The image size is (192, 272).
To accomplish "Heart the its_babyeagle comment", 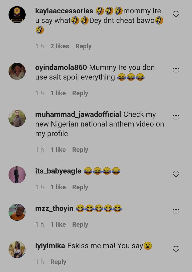I will pyautogui.click(x=176, y=174).
